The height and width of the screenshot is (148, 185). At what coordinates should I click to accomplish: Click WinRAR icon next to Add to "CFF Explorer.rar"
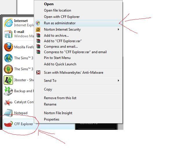(x=38, y=41)
